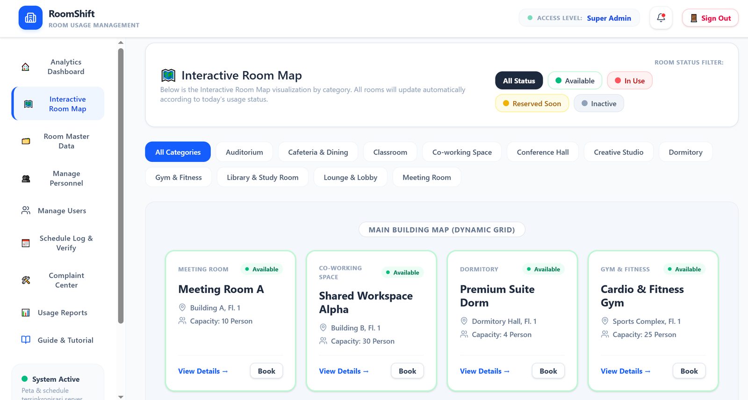Viewport: 748px width, 400px height.
Task: Select the Cafeteria & Dining category
Action: [318, 152]
